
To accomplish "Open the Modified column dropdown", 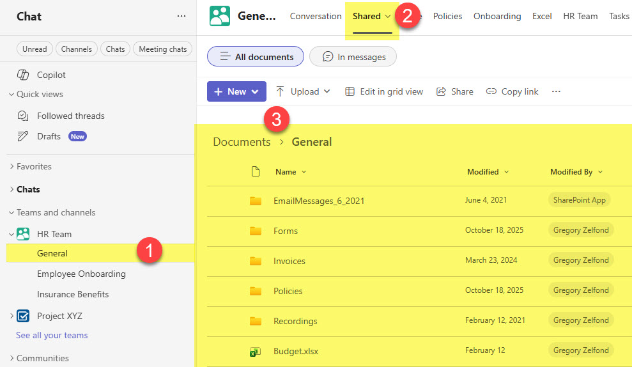I will coord(506,172).
